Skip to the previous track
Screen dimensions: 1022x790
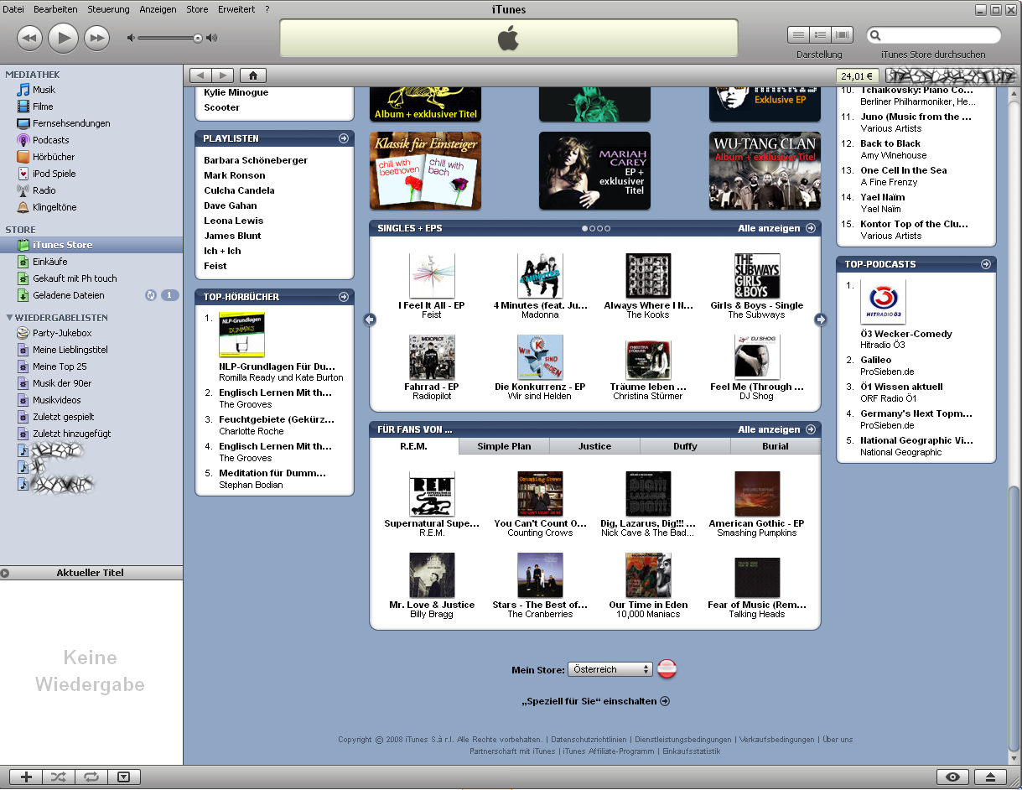(29, 38)
